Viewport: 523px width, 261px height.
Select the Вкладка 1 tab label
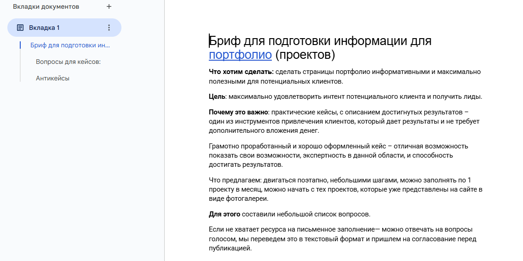44,28
